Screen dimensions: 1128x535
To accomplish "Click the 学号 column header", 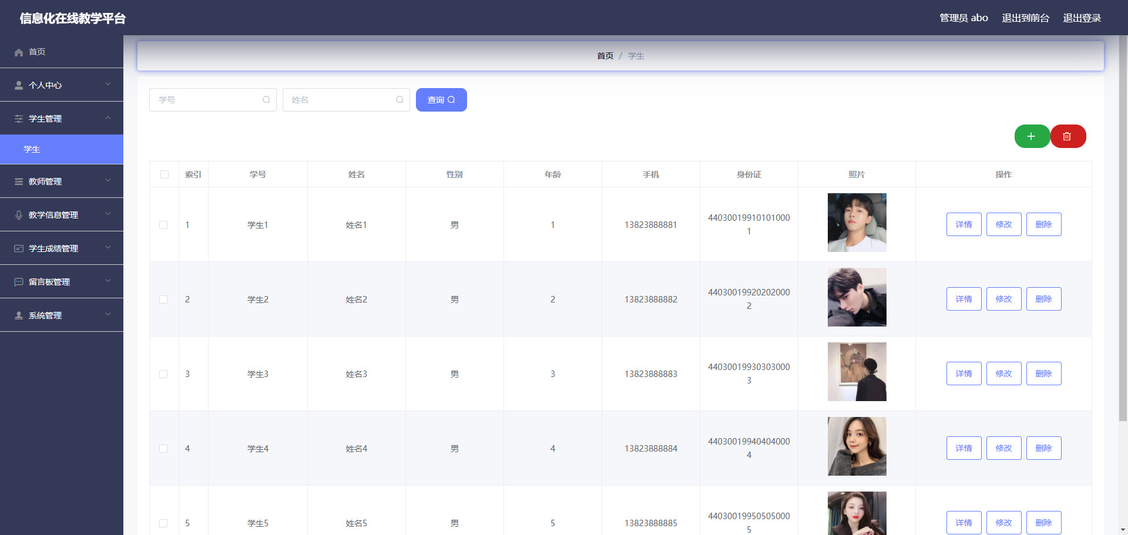I will [257, 174].
